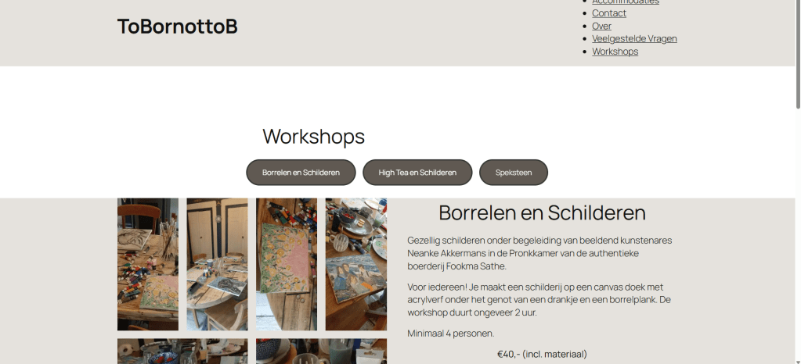Choose the Speksteen workshop button
Viewport: 801px width, 364px height.
tap(514, 173)
